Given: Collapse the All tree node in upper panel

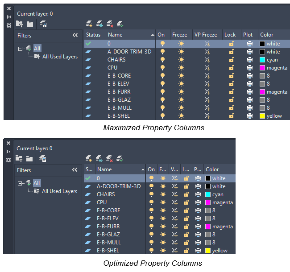Looking at the screenshot, I should 20,49.
